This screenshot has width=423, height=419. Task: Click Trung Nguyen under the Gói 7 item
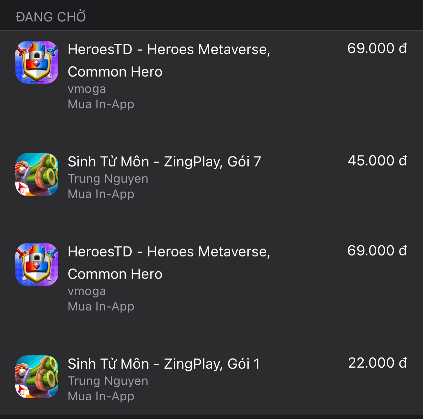point(108,179)
